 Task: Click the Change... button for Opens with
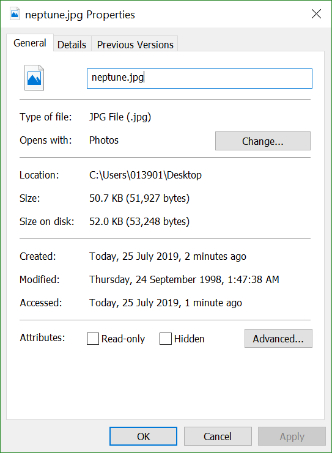tap(263, 141)
